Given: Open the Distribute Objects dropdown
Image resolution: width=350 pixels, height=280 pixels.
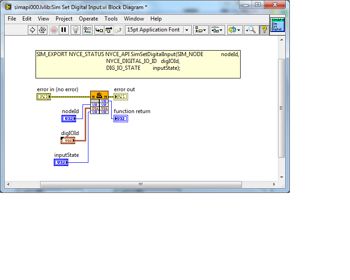Looking at the screenshot, I should (x=217, y=30).
